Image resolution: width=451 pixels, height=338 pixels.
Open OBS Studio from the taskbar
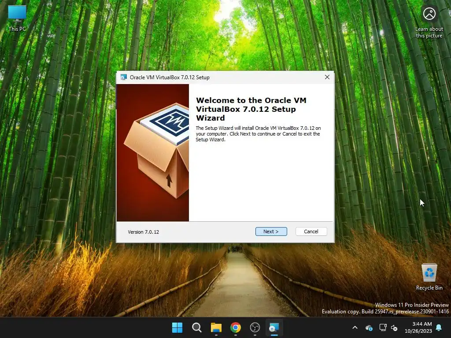click(255, 327)
